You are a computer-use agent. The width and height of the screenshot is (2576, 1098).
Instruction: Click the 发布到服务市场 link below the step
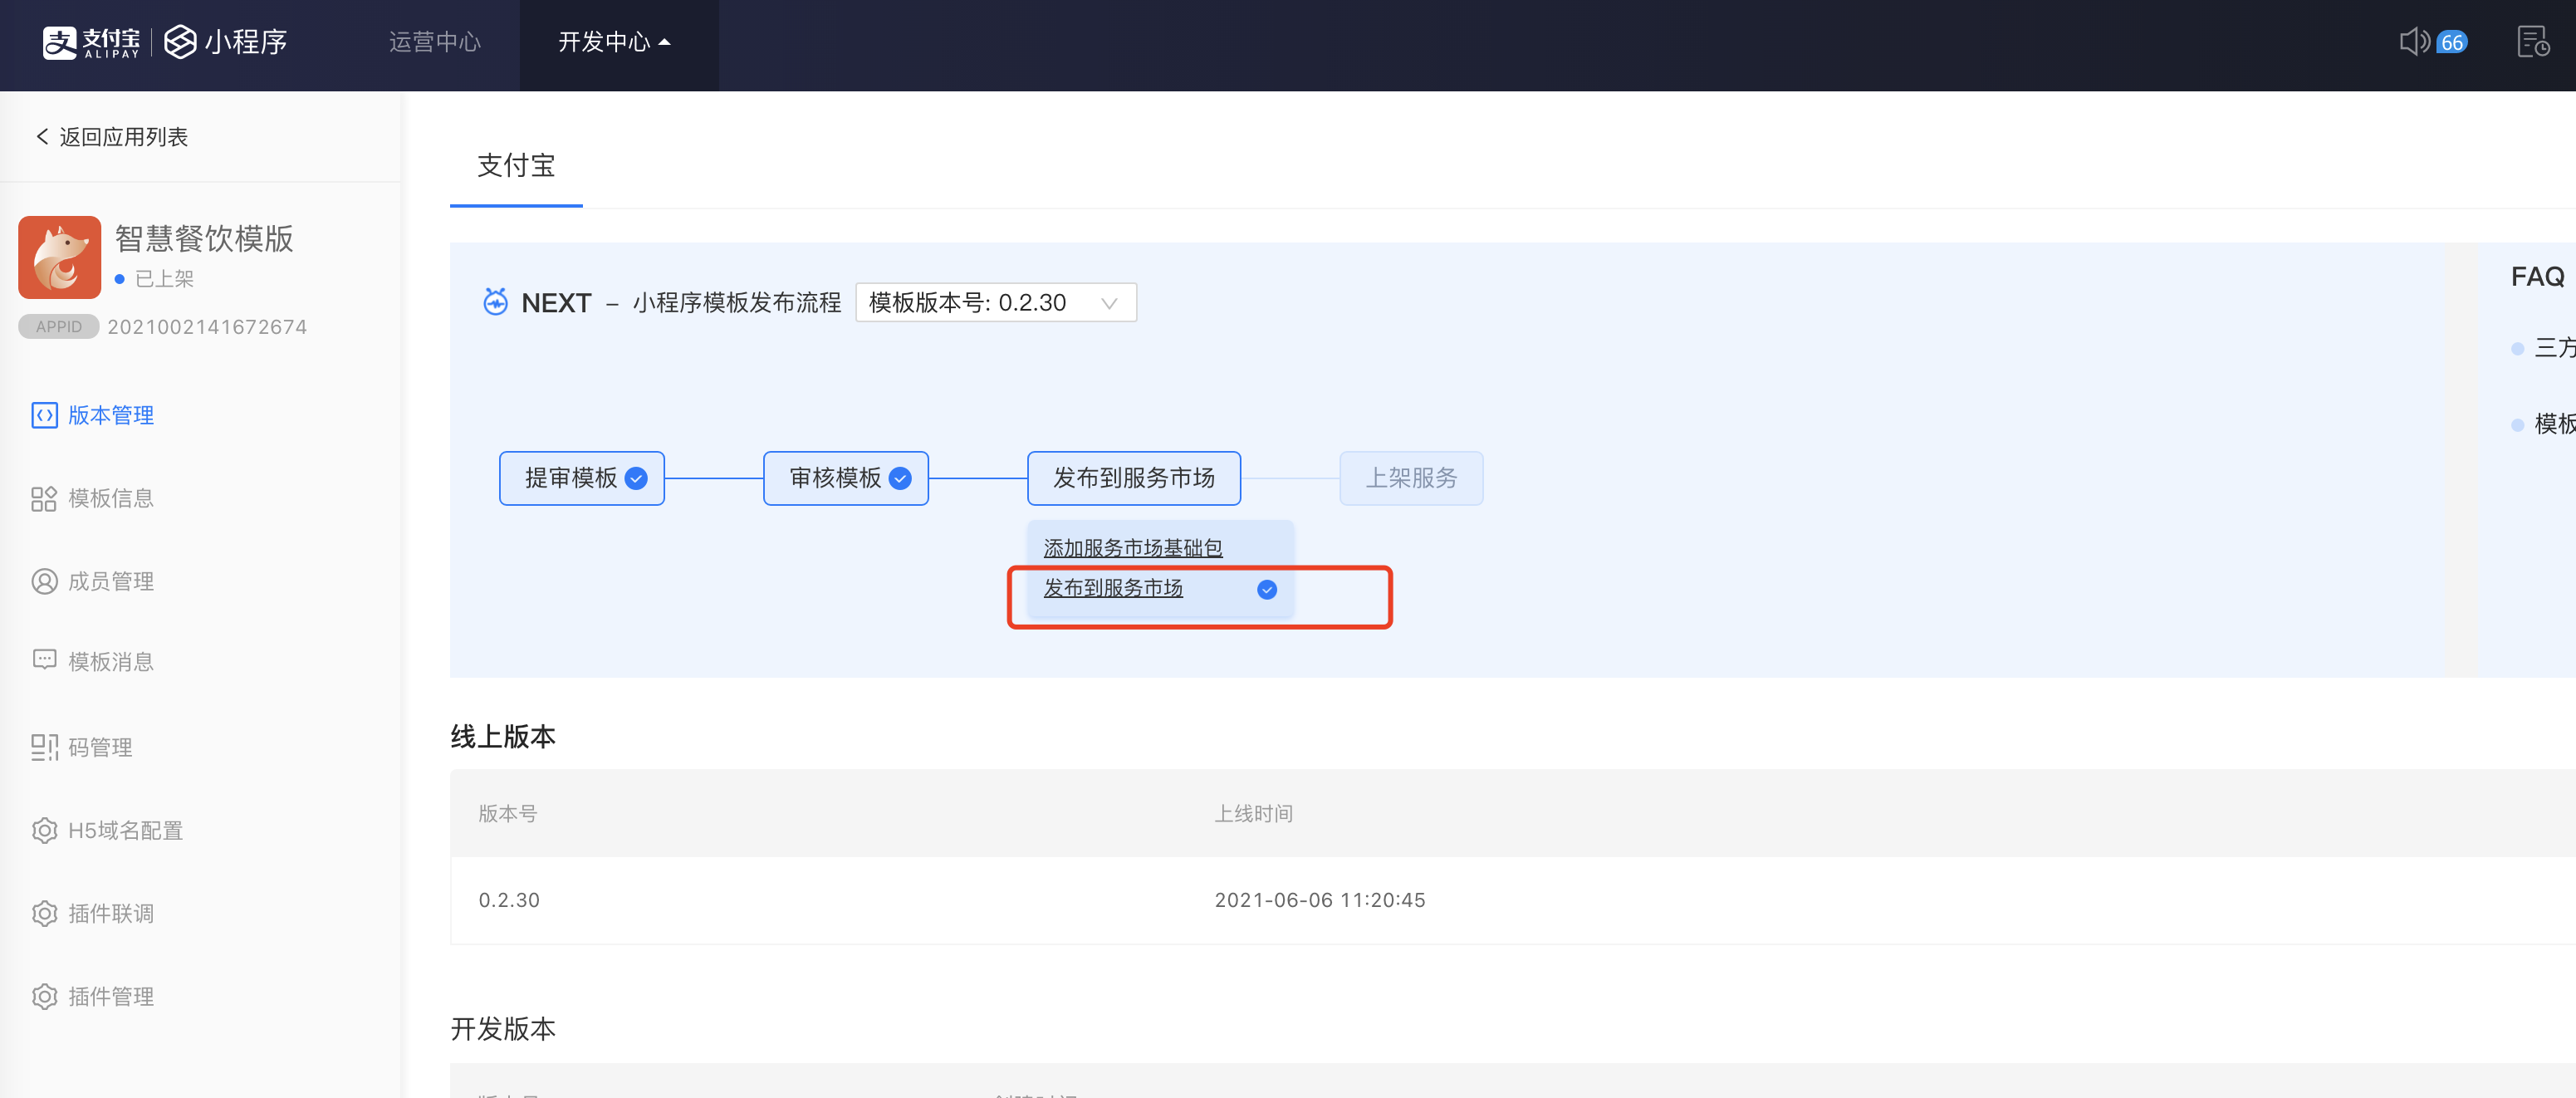1112,588
